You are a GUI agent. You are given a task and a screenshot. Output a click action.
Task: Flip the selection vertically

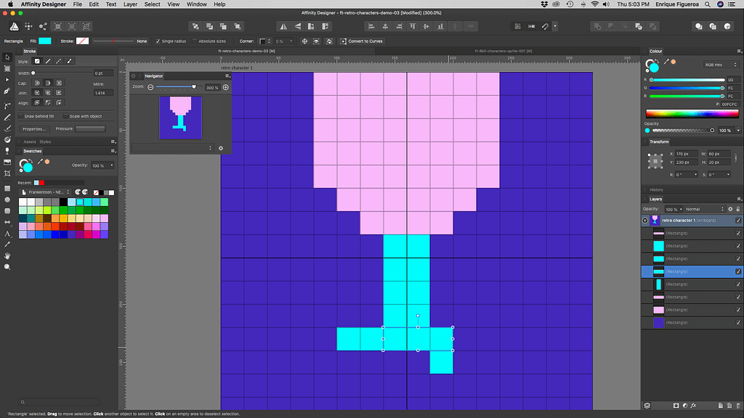297,25
